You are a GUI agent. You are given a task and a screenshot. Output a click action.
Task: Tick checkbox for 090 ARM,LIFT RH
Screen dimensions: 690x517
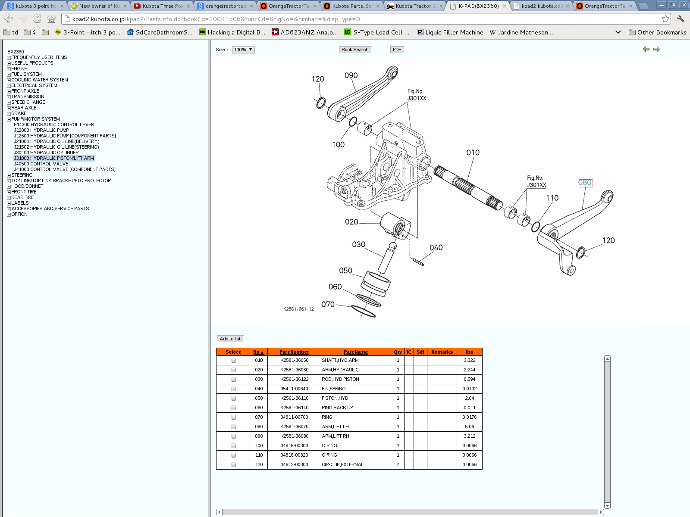234,436
